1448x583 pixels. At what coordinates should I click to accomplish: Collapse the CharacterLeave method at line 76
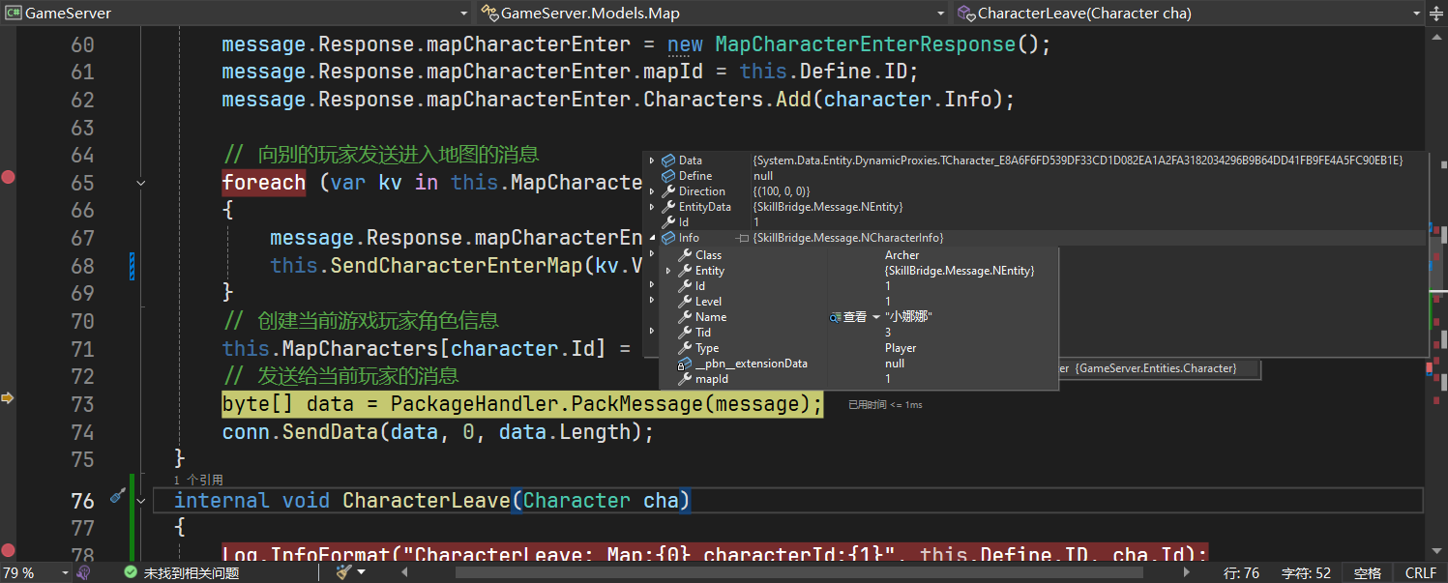coord(141,501)
